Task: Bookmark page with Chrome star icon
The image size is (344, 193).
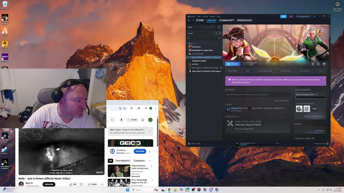Action: tap(125, 108)
